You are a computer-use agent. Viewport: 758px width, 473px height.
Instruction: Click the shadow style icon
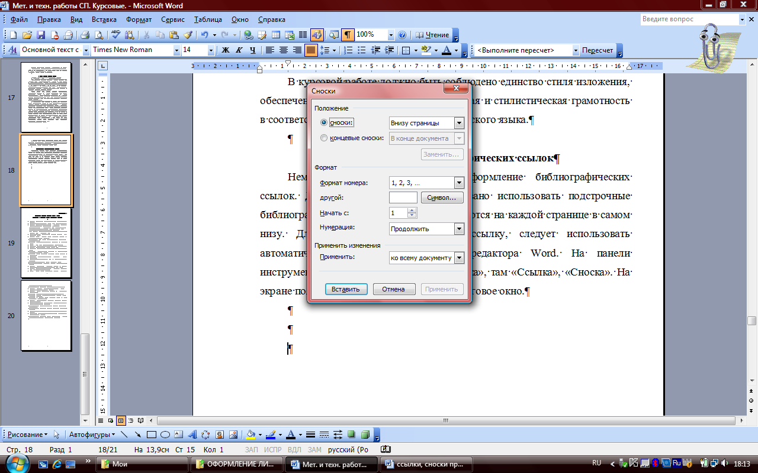click(x=352, y=435)
